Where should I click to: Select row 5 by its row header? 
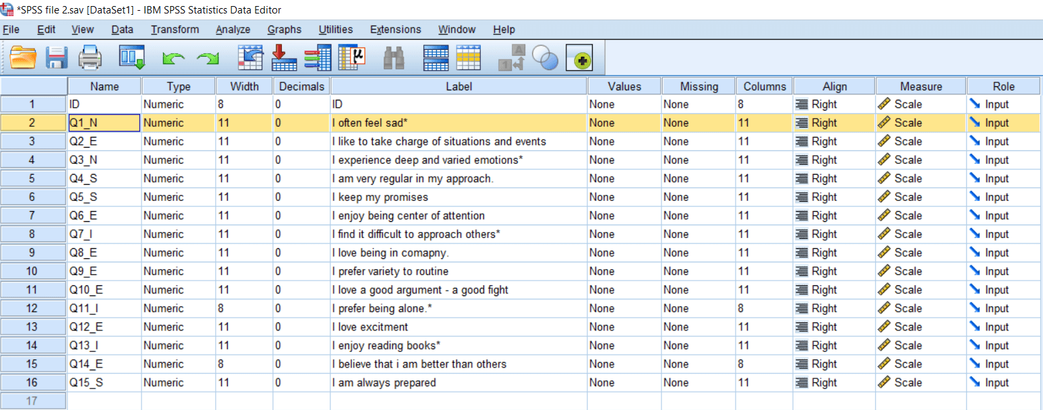tap(33, 178)
